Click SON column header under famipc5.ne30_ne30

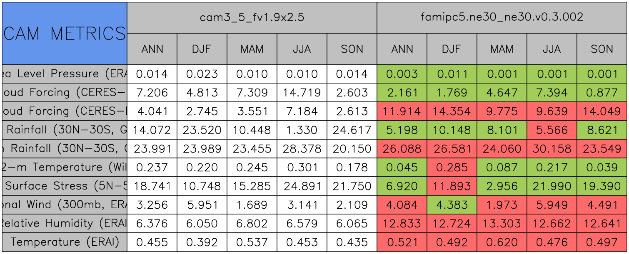click(x=602, y=49)
